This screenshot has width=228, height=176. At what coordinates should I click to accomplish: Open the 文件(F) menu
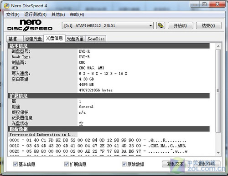pos(13,15)
